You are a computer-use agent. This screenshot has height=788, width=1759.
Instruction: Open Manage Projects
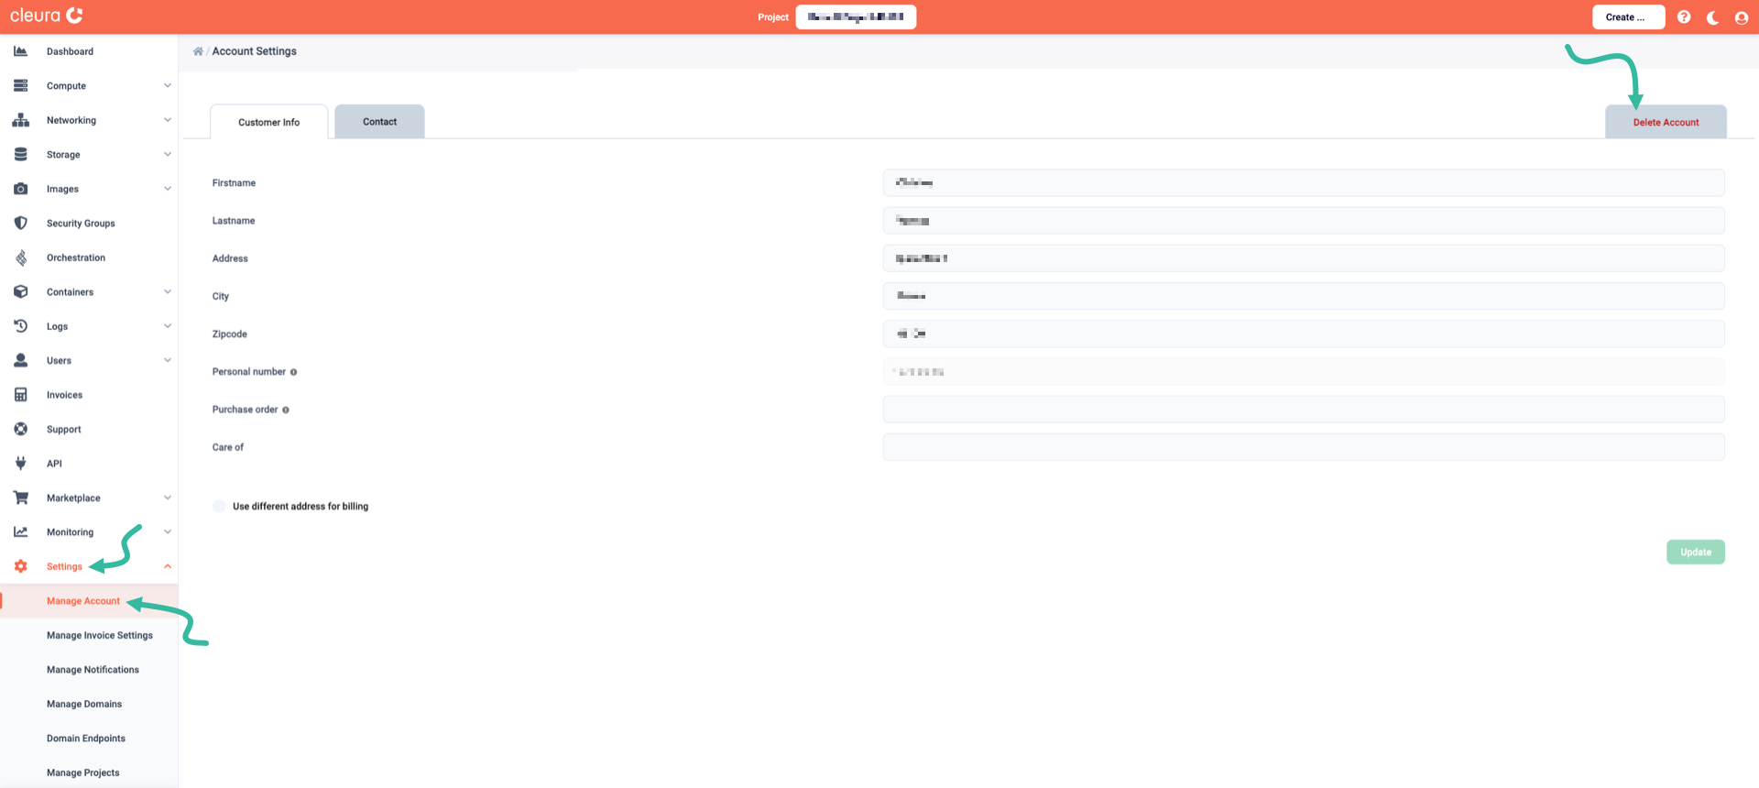tap(83, 772)
